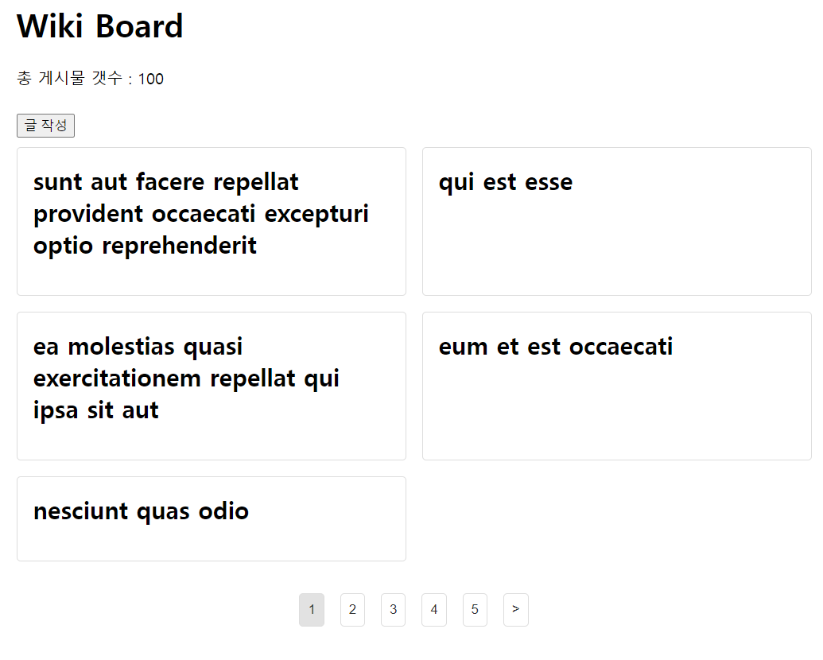Open the post listed in the bottom-left card
Screen dimensions: 823x660
[211, 518]
